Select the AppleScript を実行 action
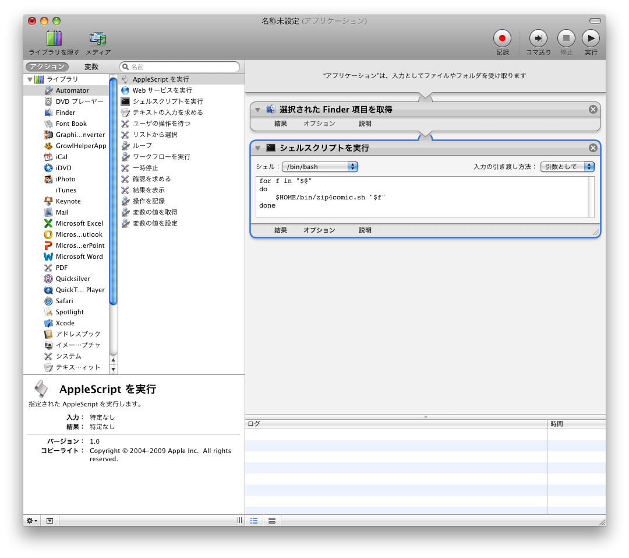Screen dimensions: 629x558 pos(182,79)
